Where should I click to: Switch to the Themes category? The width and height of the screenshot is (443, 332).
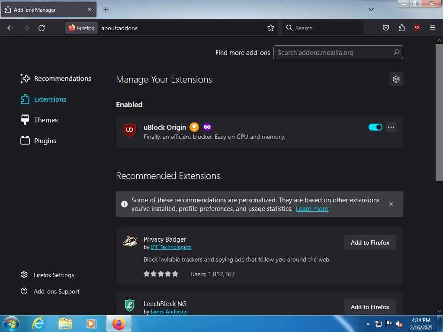click(x=39, y=120)
